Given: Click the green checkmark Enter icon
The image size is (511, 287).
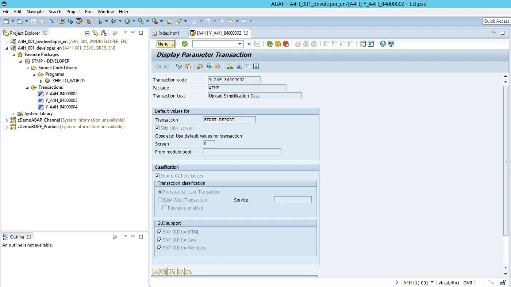Looking at the screenshot, I should 185,44.
